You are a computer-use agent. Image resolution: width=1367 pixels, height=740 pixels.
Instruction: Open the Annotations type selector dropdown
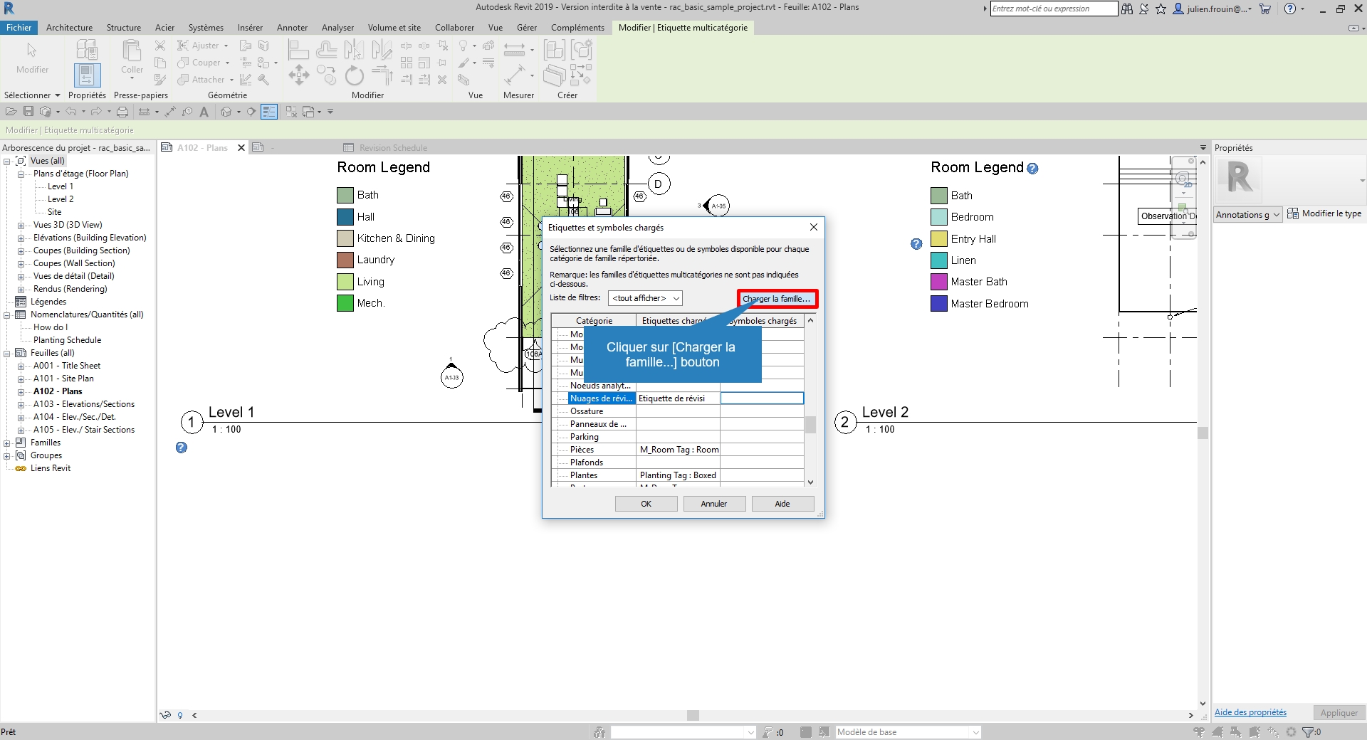tap(1247, 214)
